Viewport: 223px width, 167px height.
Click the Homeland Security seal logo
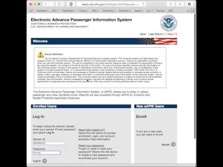(169, 23)
